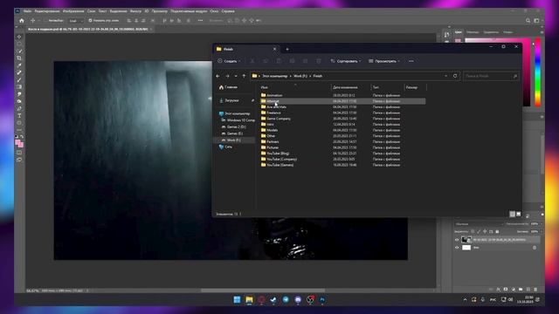Click foreground color swatch in toolbar
This screenshot has height=314, width=559.
(x=17, y=142)
